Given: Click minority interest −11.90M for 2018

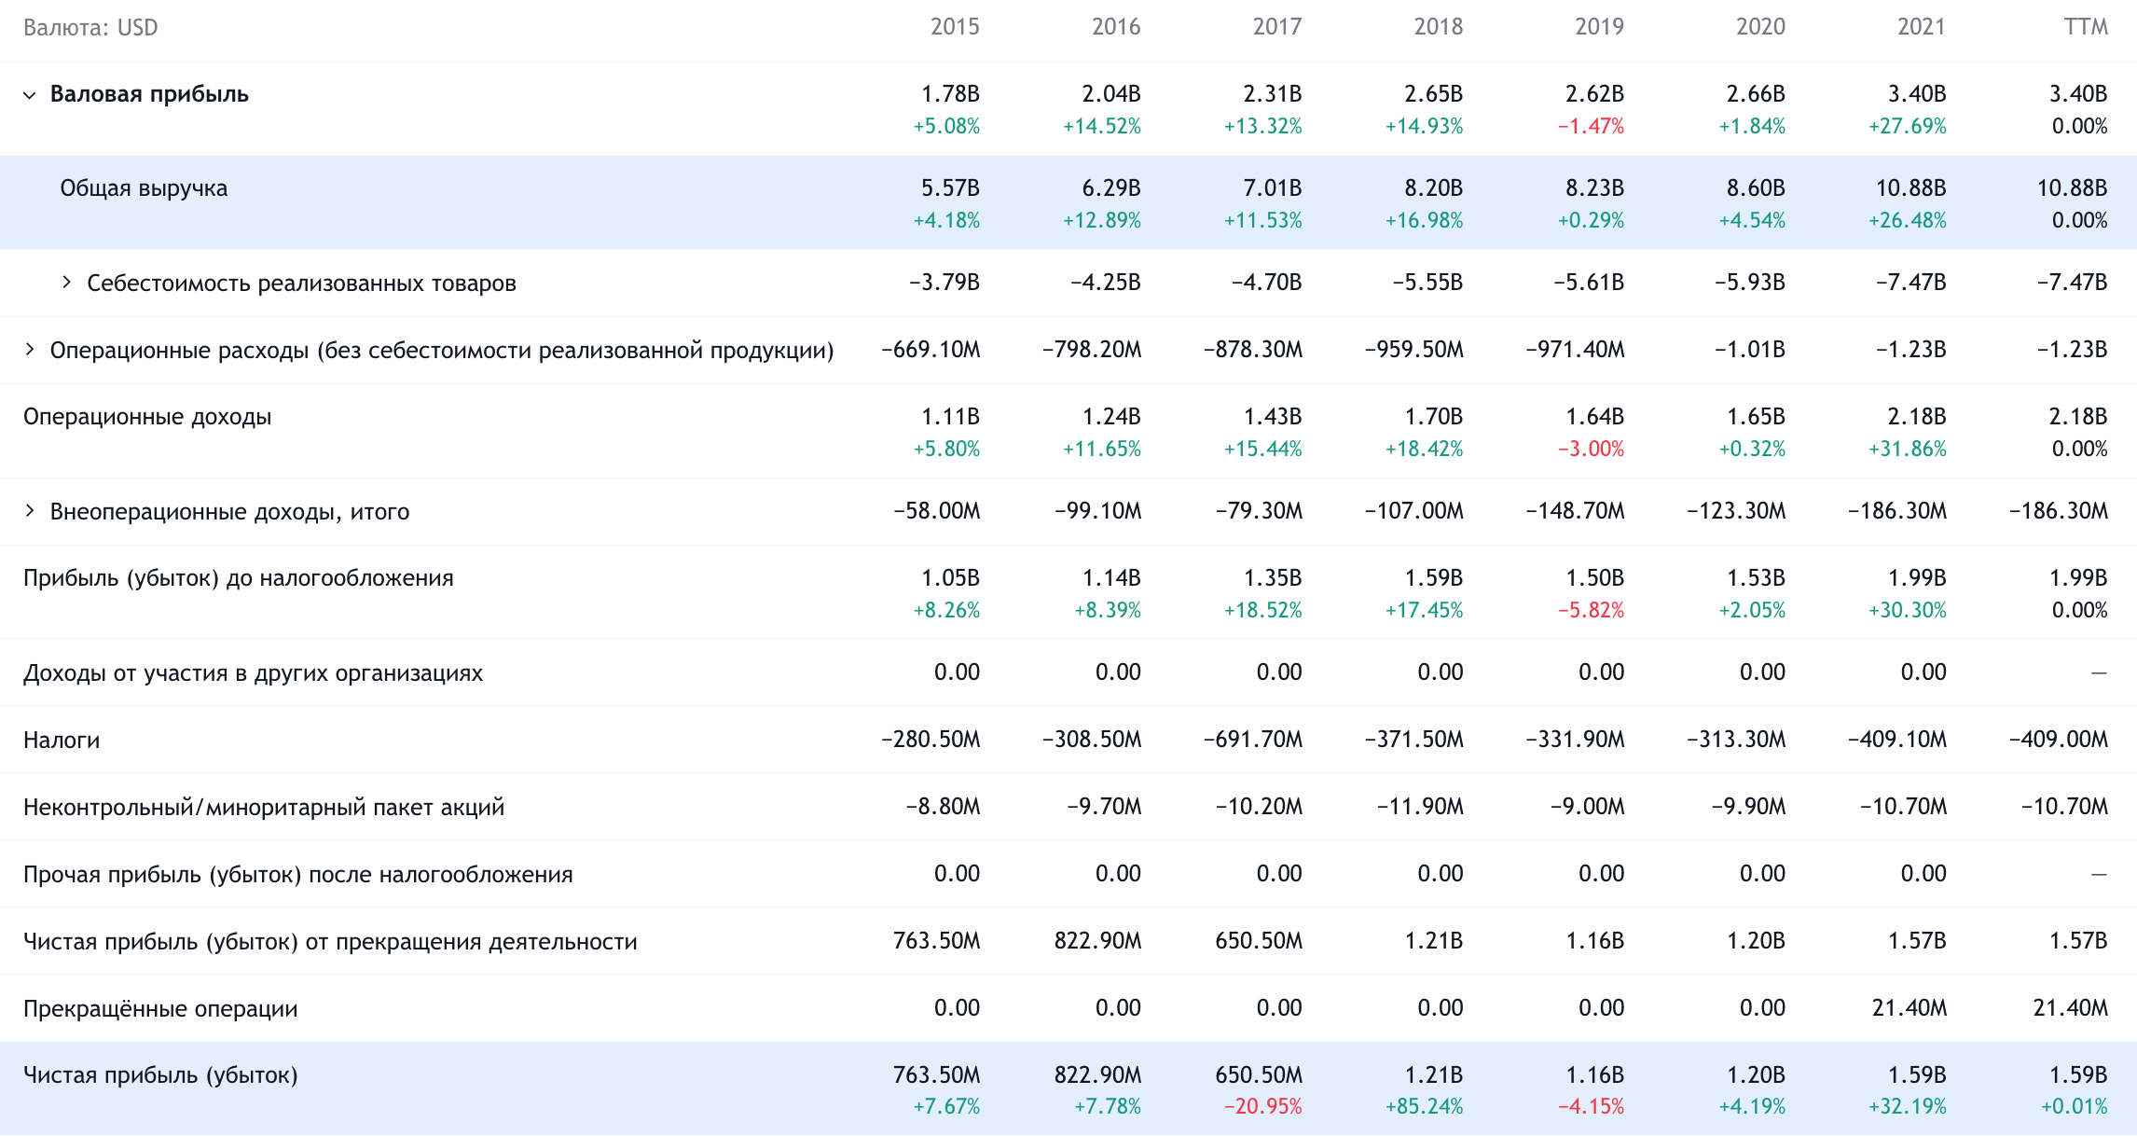Looking at the screenshot, I should (1420, 807).
